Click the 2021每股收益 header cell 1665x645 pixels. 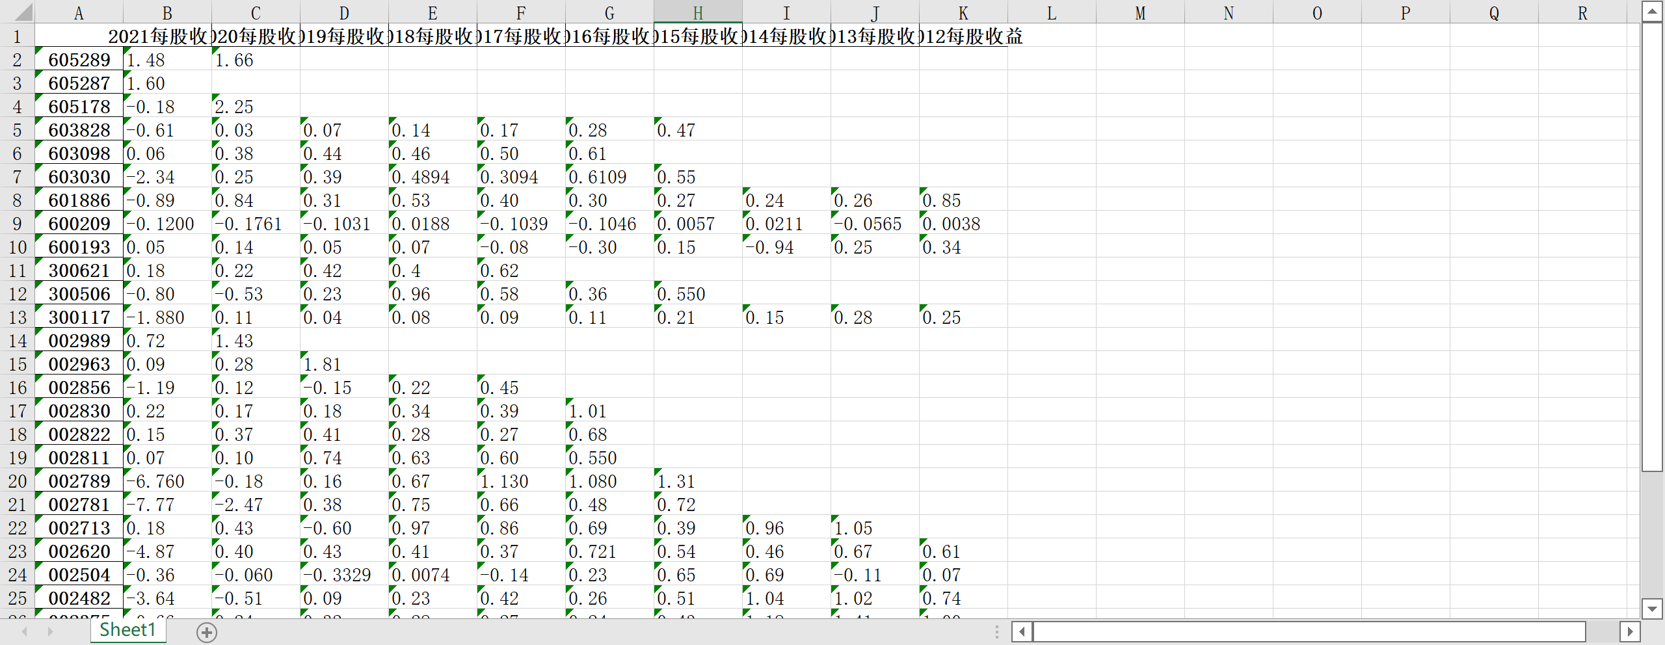[x=167, y=36]
